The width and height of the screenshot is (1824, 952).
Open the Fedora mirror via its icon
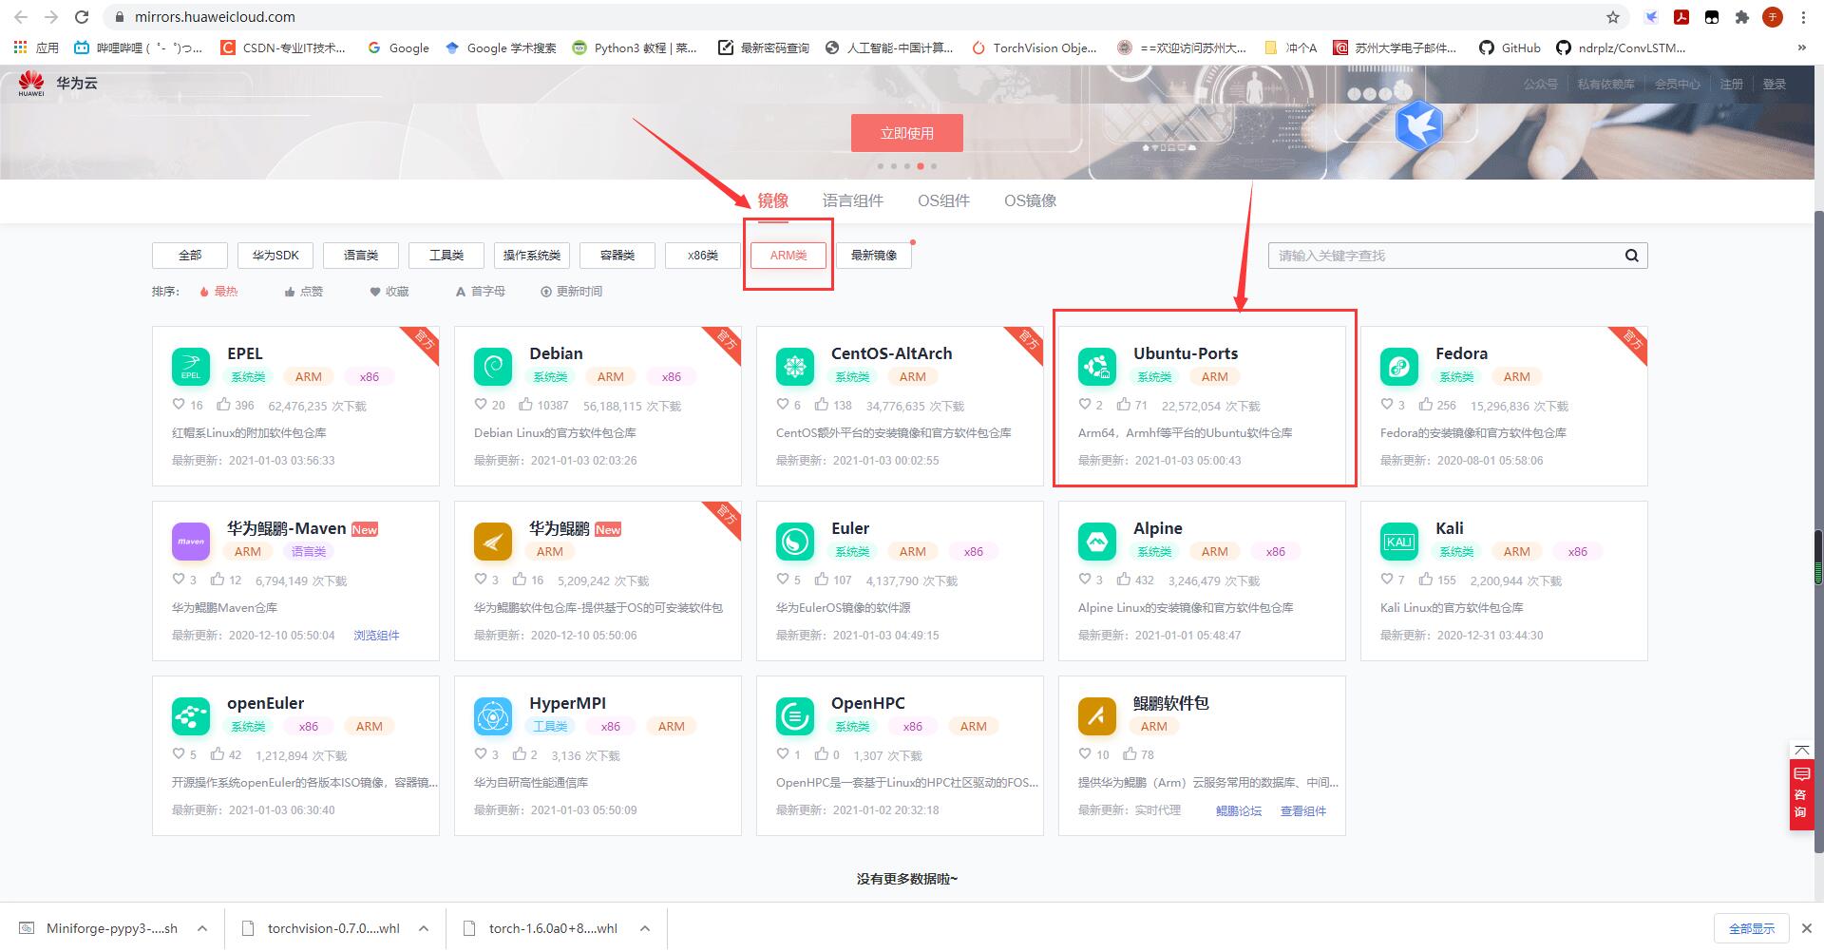point(1399,366)
